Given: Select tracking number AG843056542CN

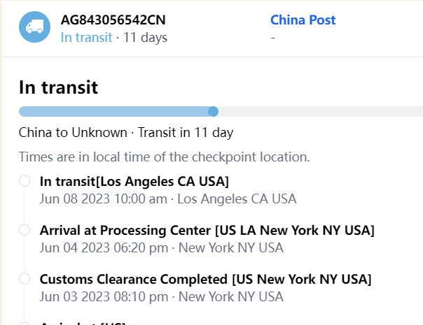Looking at the screenshot, I should 113,20.
